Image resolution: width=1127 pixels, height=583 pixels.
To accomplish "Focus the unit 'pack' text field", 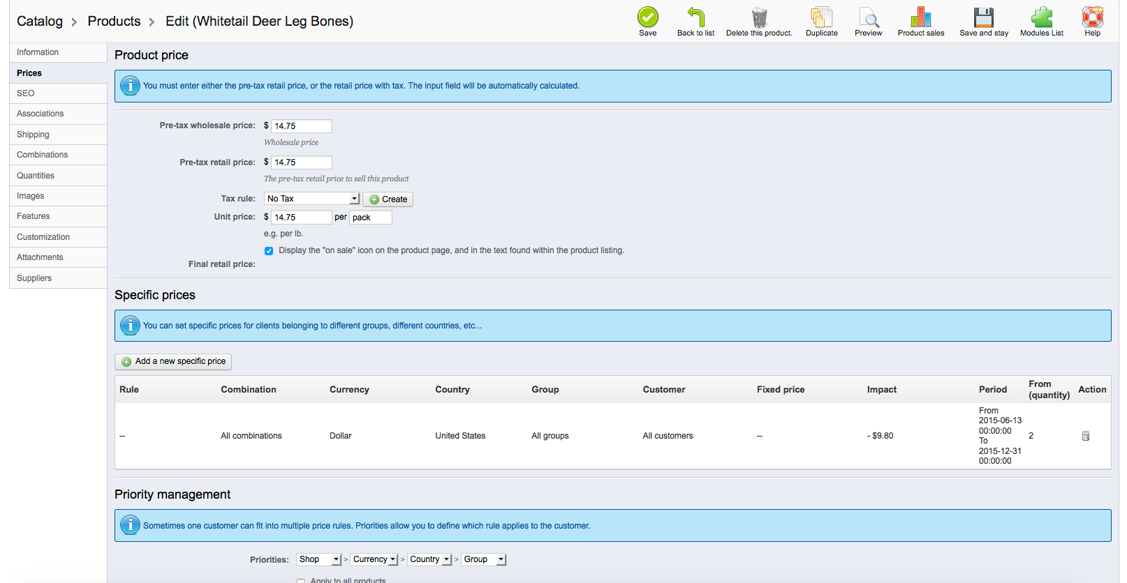I will pos(370,218).
